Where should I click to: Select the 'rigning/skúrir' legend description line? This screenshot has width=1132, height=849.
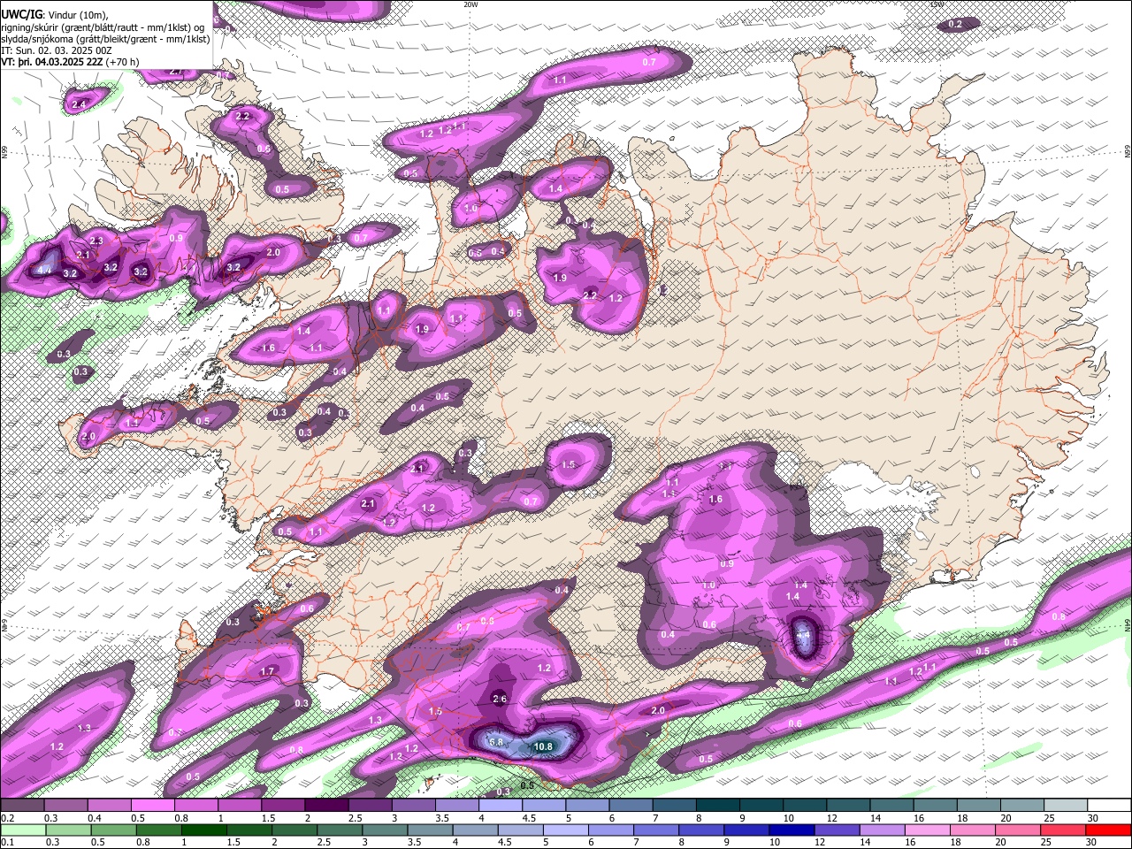[x=103, y=27]
